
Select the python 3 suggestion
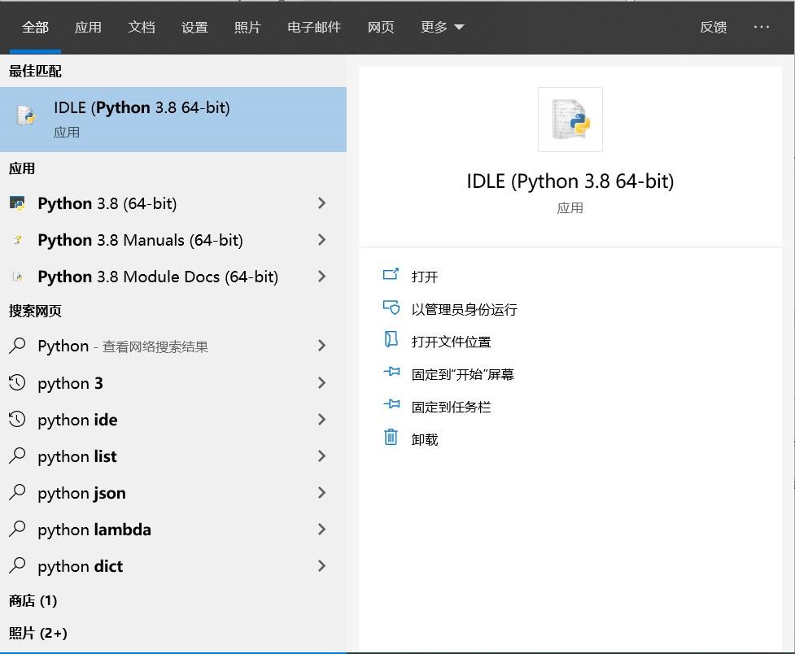[x=173, y=383]
